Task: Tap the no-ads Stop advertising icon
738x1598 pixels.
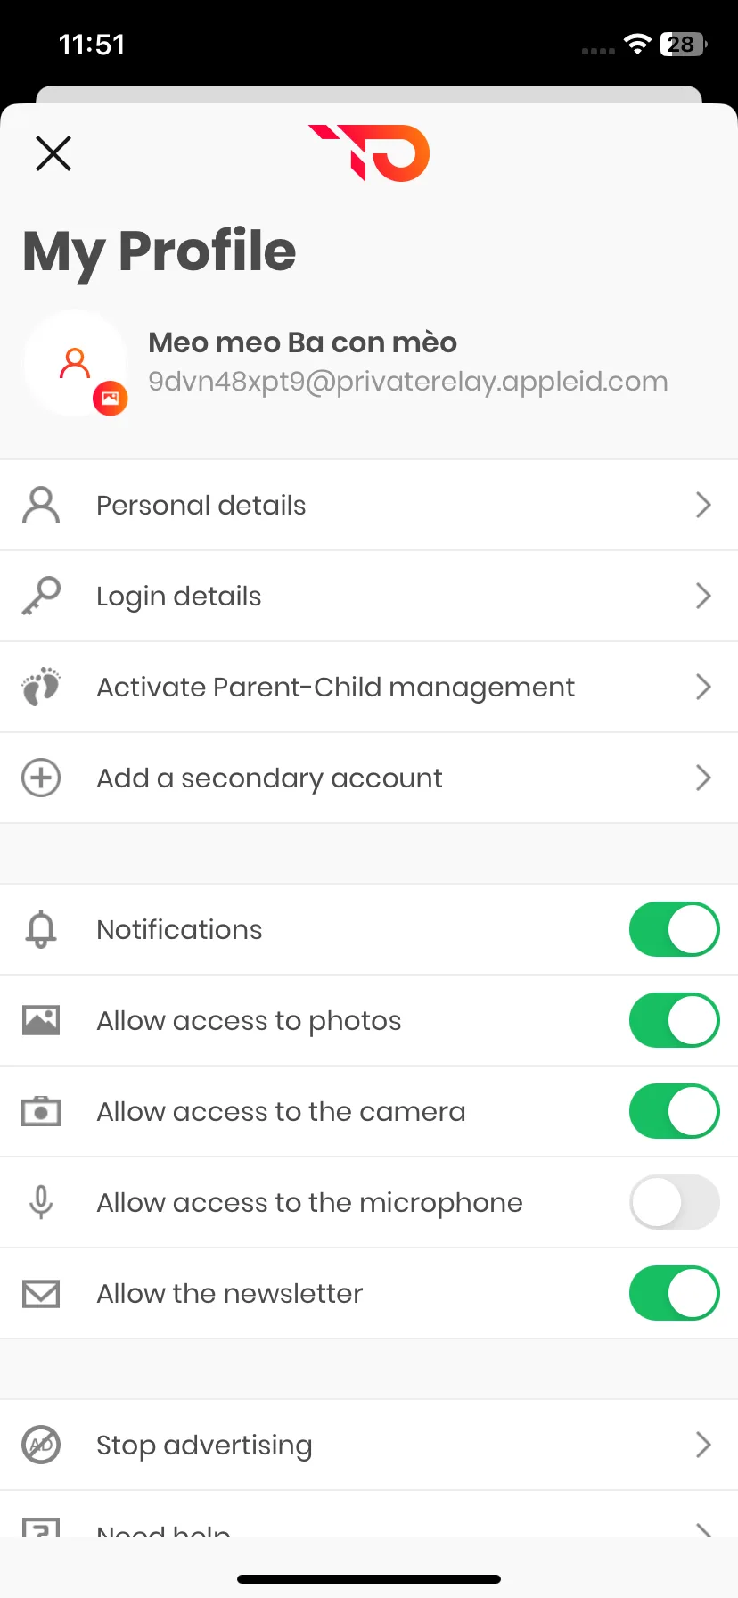Action: tap(41, 1445)
